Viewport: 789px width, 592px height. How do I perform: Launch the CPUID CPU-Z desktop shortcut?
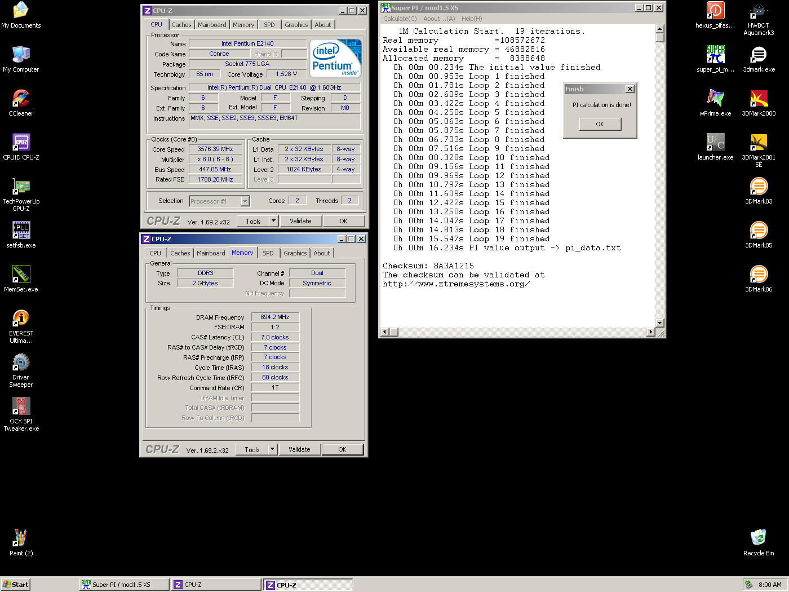tap(21, 147)
